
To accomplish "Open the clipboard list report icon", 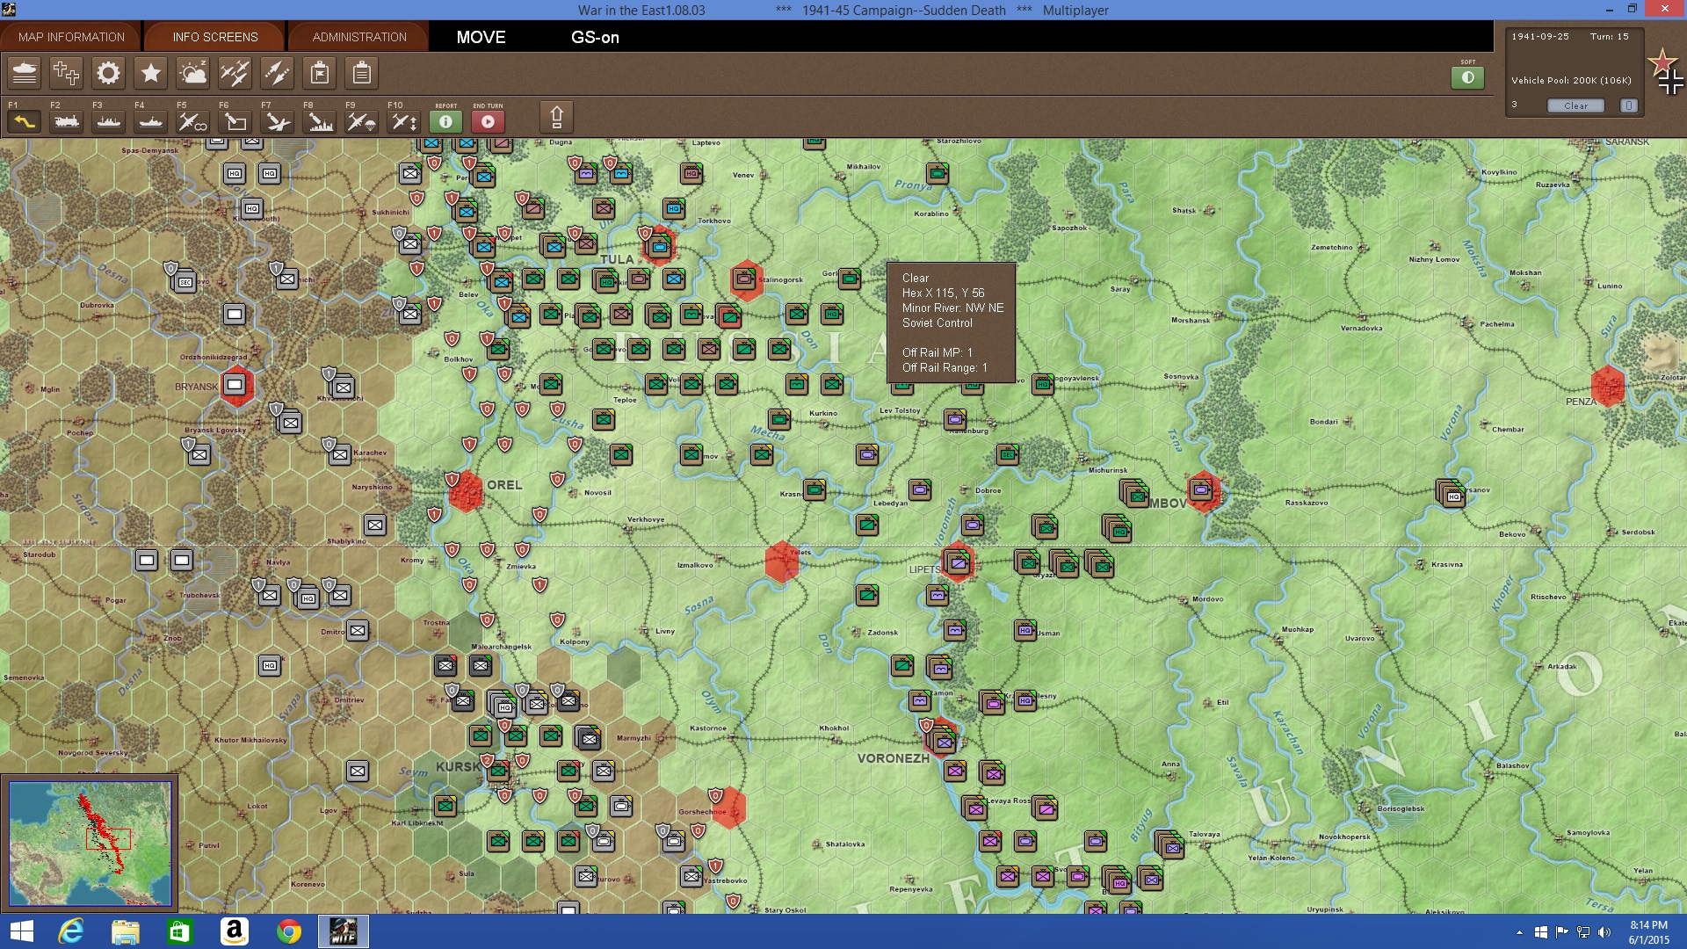I will [361, 73].
